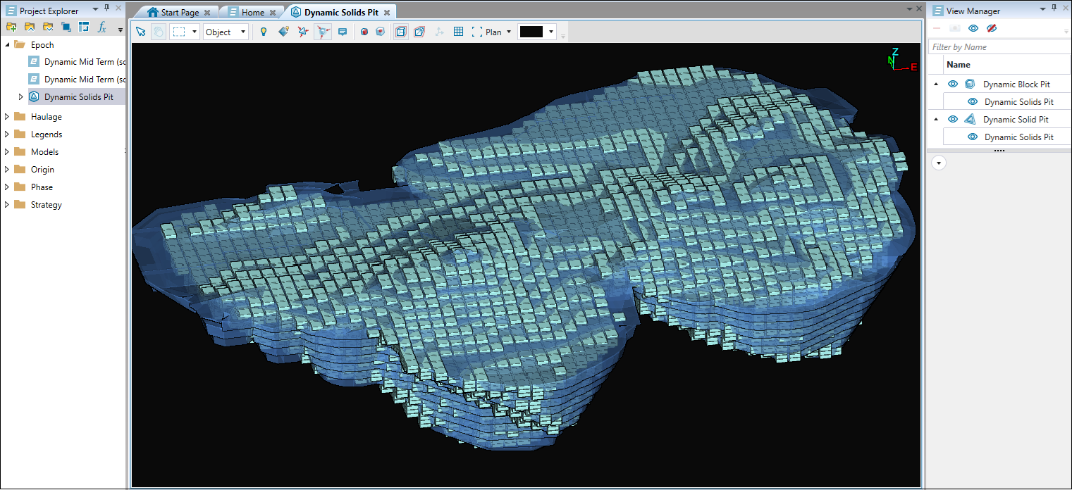
Task: Expand the Haulage folder
Action: tap(8, 117)
